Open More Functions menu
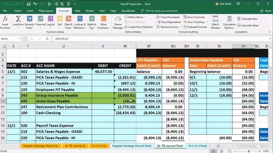The image size is (273, 153). pyautogui.click(x=103, y=23)
